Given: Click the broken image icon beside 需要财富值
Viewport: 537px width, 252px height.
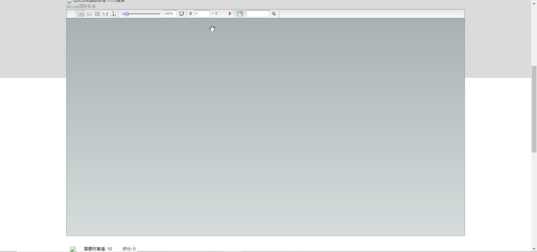Looking at the screenshot, I should point(73,249).
